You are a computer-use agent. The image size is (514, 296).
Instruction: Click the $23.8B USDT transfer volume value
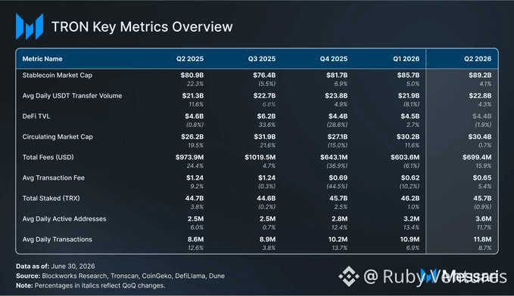[x=336, y=96]
